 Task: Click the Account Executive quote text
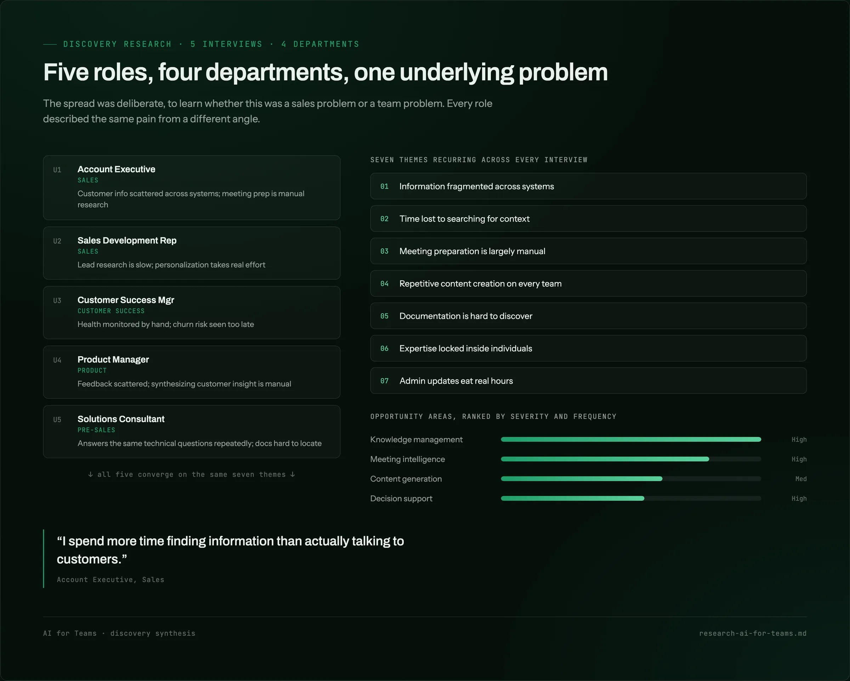click(230, 550)
